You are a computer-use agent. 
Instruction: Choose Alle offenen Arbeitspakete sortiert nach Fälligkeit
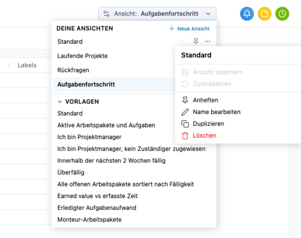click(126, 184)
